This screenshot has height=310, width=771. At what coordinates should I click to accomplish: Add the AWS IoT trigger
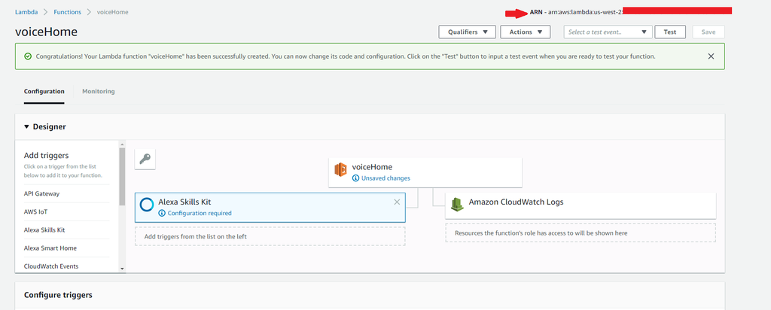pyautogui.click(x=35, y=211)
